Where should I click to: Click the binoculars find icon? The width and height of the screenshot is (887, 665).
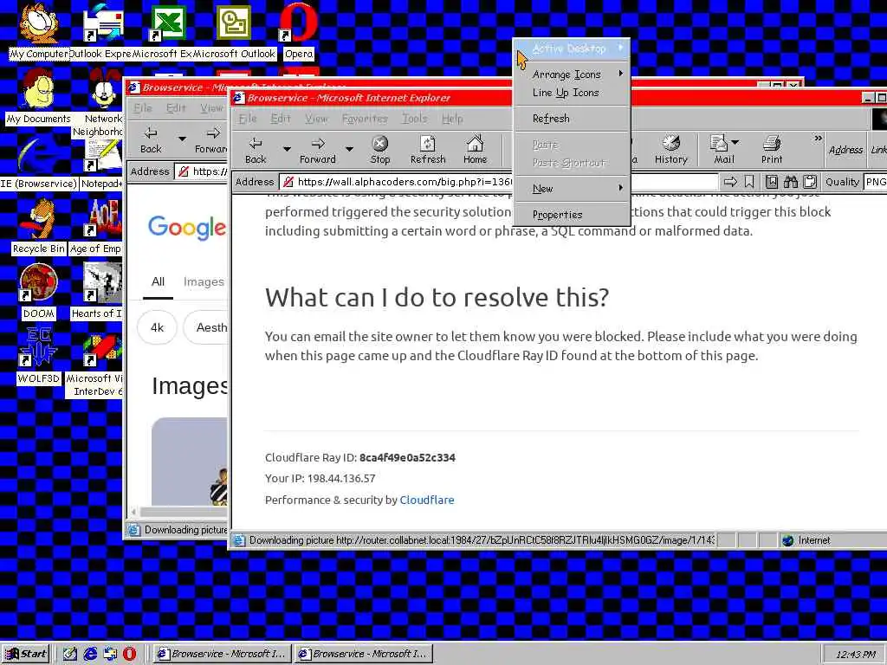[x=791, y=182]
